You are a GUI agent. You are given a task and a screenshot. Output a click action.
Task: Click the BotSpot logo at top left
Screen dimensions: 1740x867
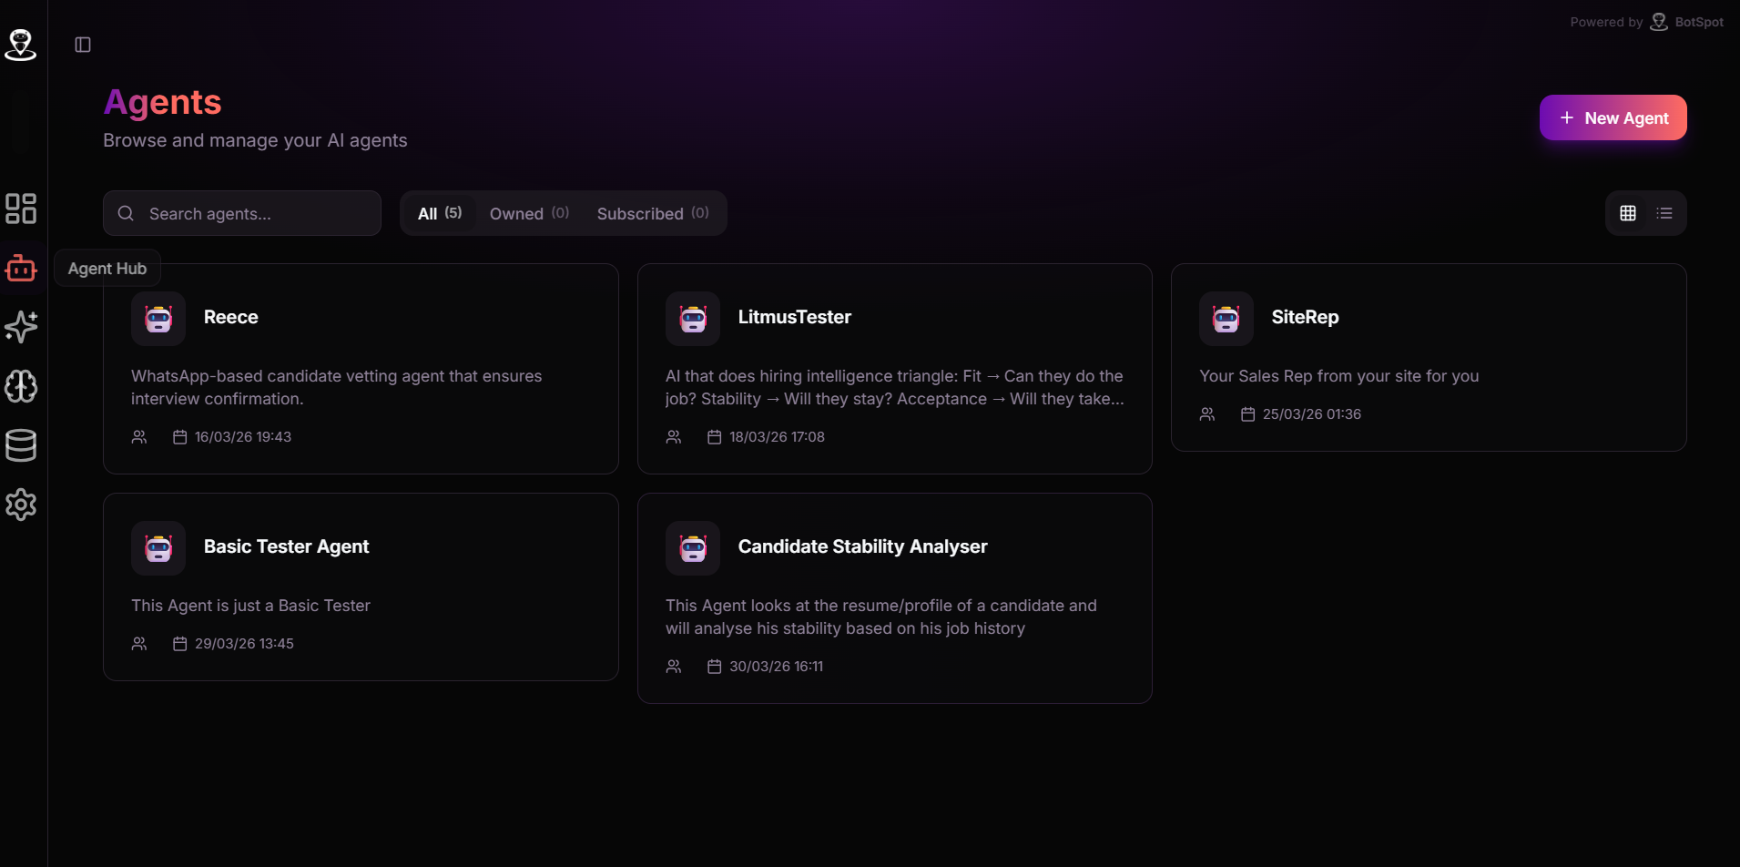click(20, 44)
